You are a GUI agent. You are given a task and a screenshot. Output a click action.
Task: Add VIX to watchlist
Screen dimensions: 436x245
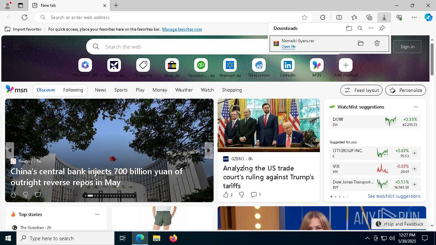pos(414,169)
